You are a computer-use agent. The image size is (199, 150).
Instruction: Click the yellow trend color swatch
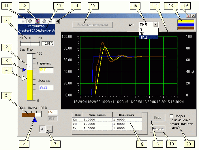click(186, 21)
